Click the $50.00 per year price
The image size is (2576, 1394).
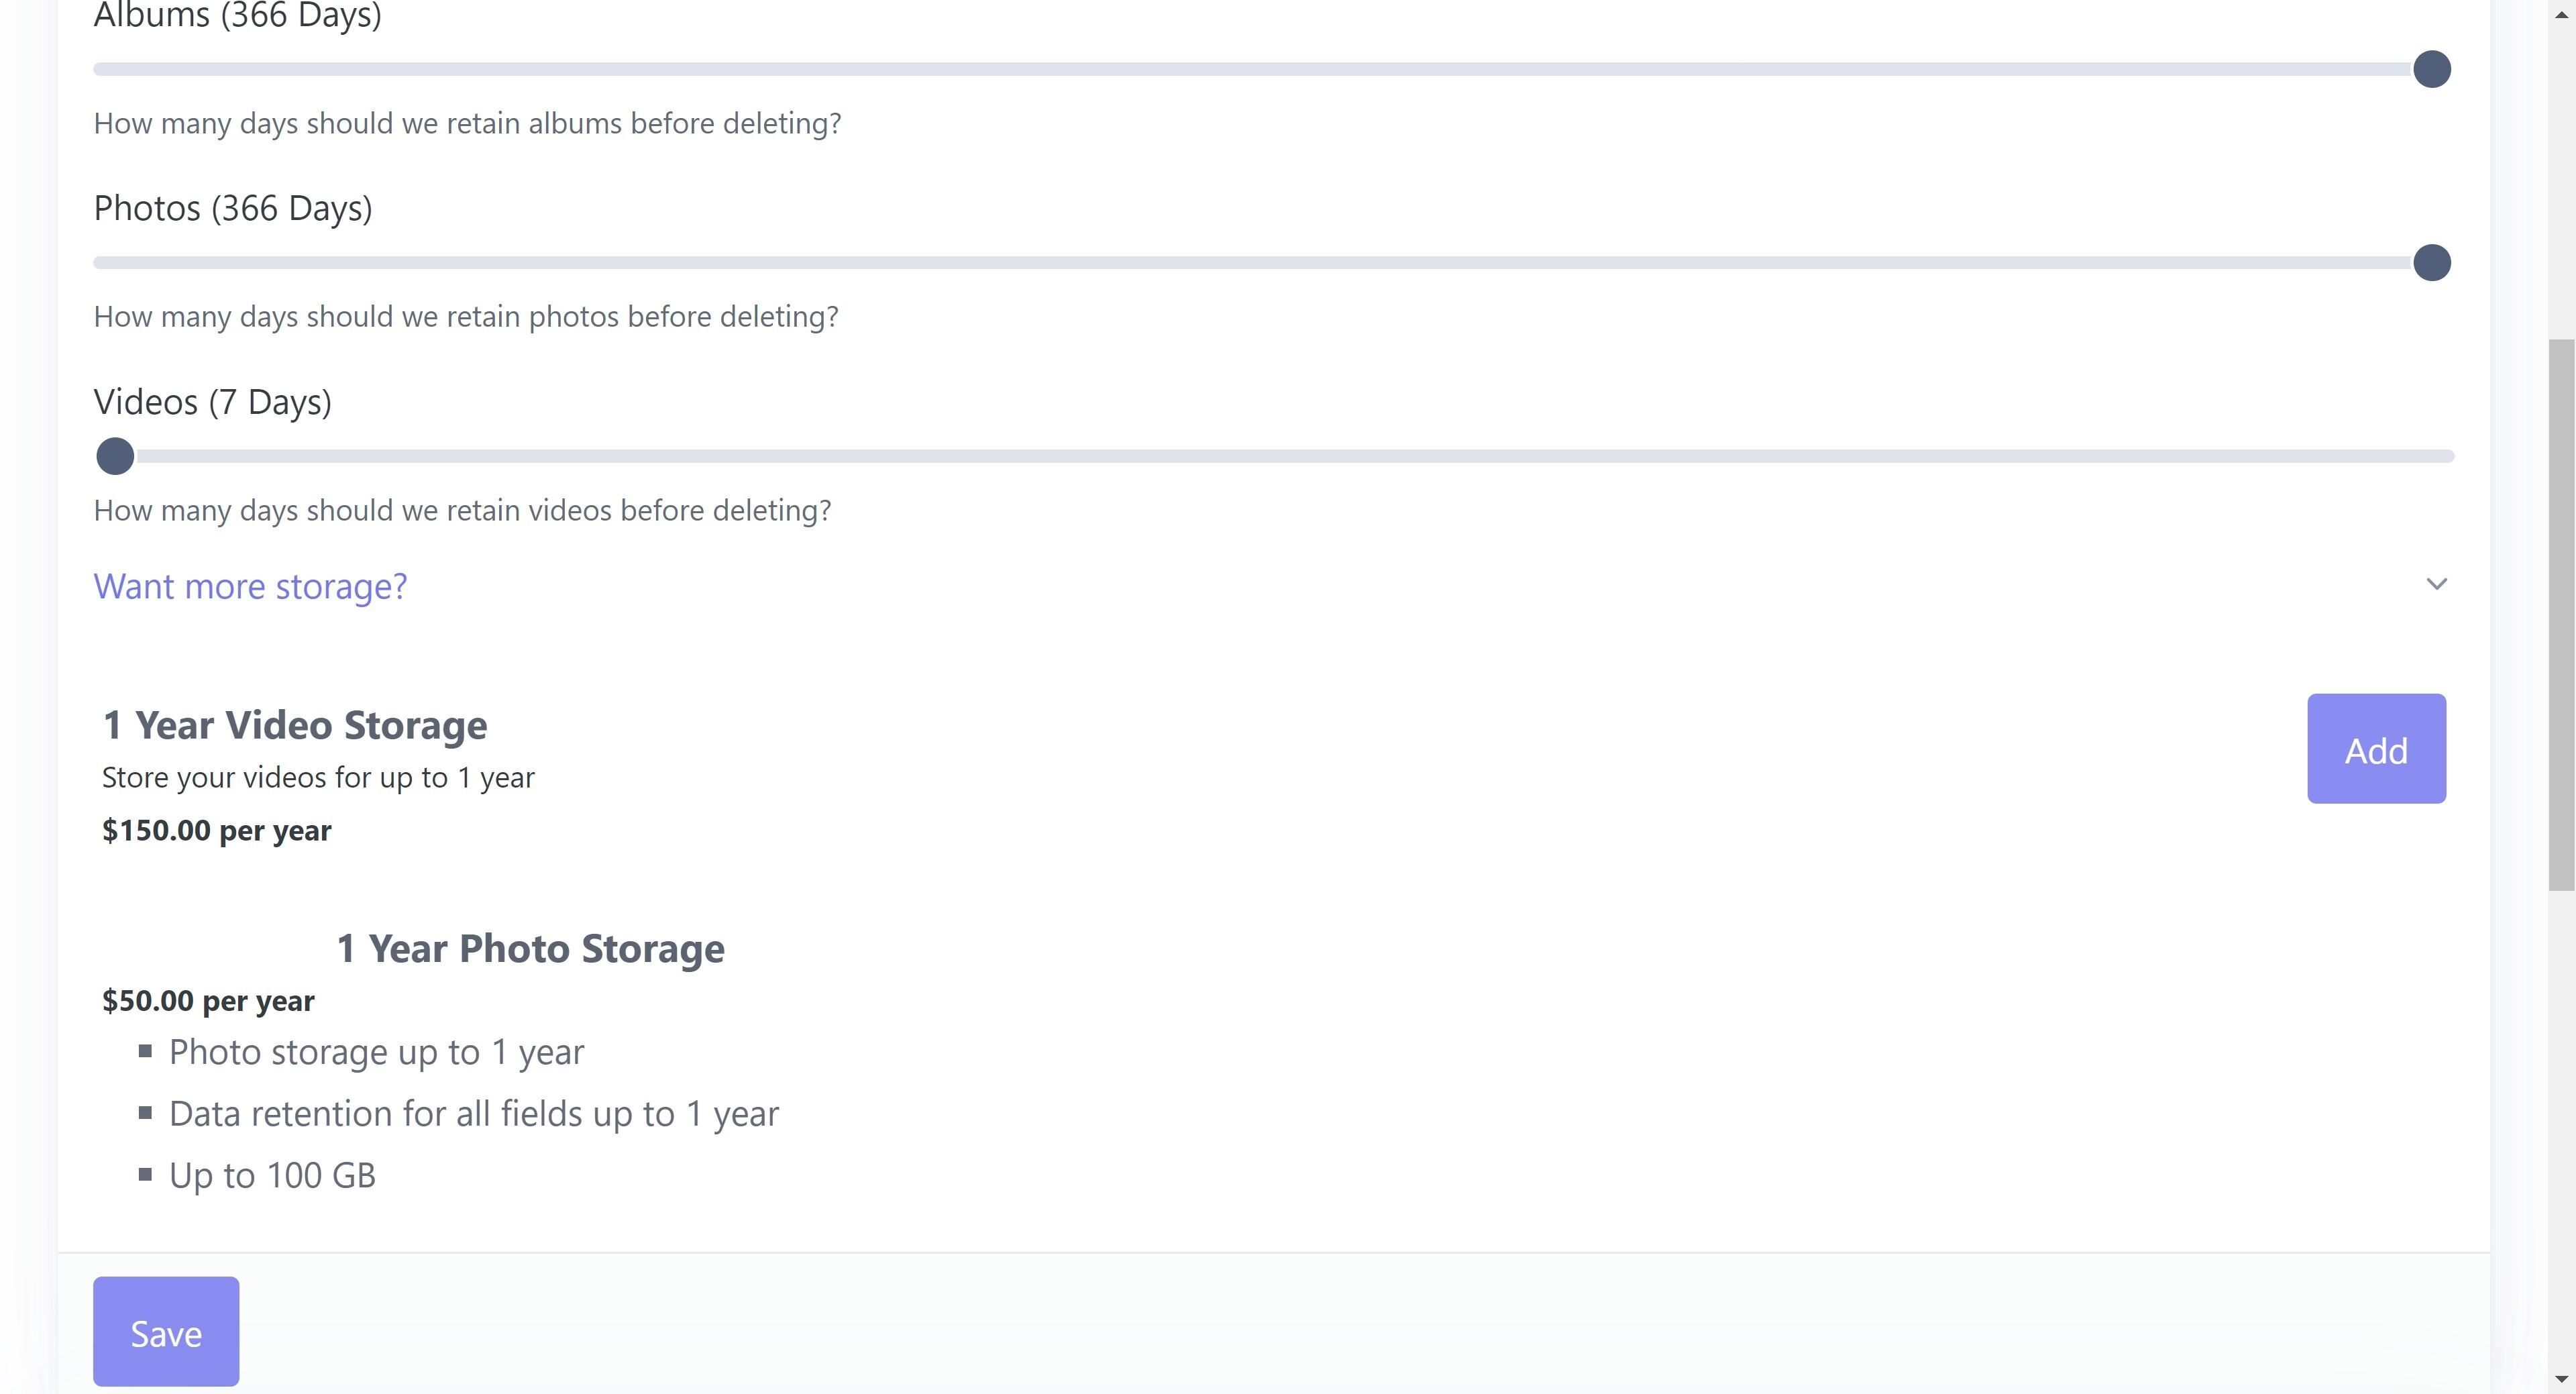click(x=208, y=1000)
